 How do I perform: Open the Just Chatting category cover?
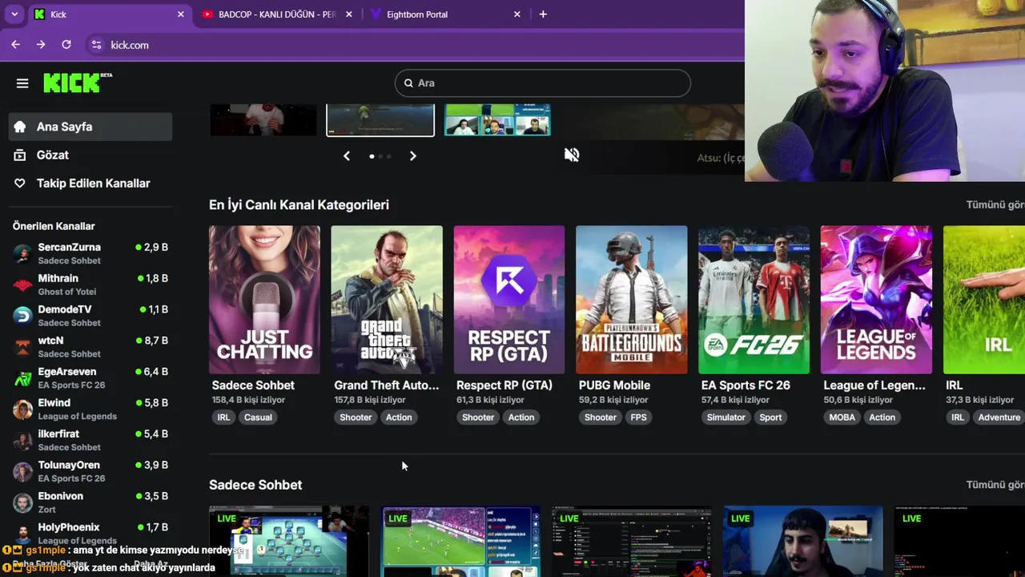(264, 300)
